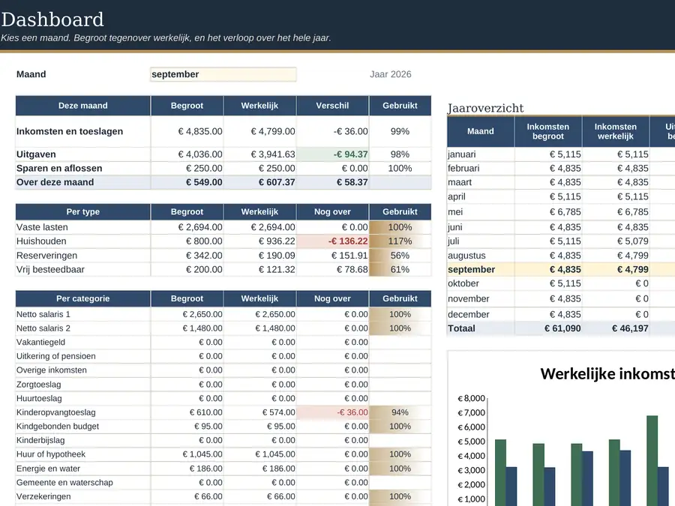Select the januari row in Jaaroverzicht
Screen dimensions: 675x506
[561, 154]
